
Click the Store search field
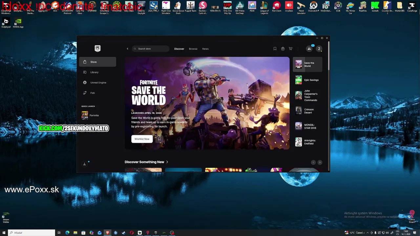pos(151,49)
